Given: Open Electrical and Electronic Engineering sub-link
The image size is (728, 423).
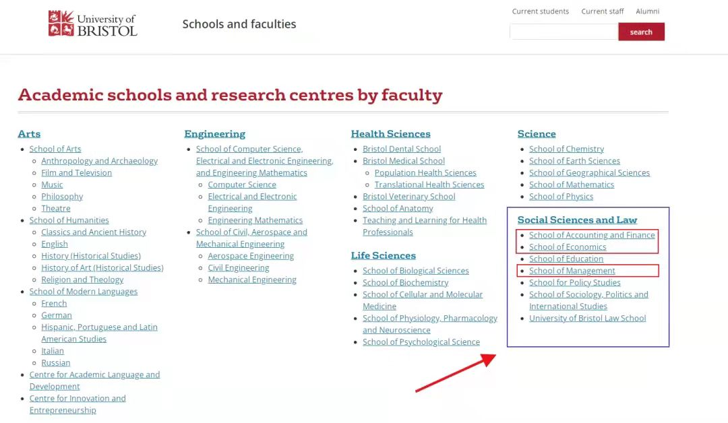Looking at the screenshot, I should click(x=252, y=202).
